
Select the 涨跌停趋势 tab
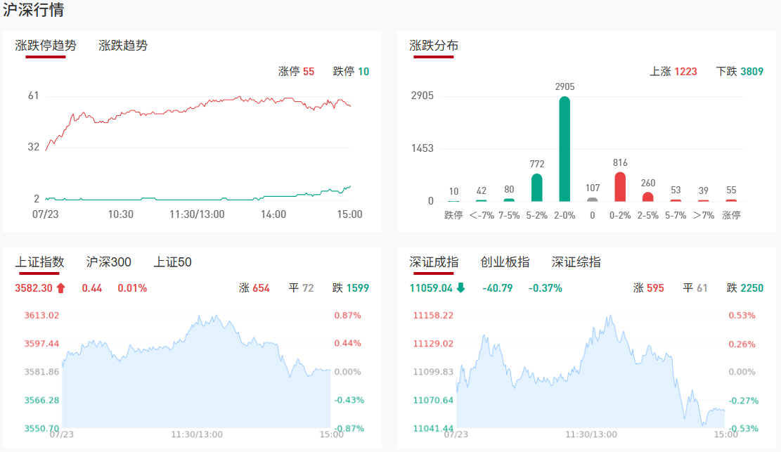point(46,46)
